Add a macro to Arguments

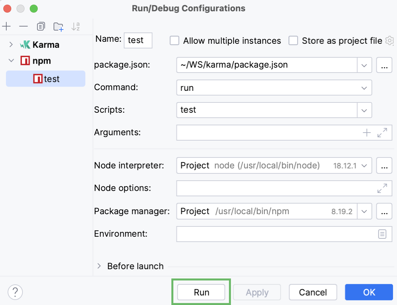pos(367,133)
